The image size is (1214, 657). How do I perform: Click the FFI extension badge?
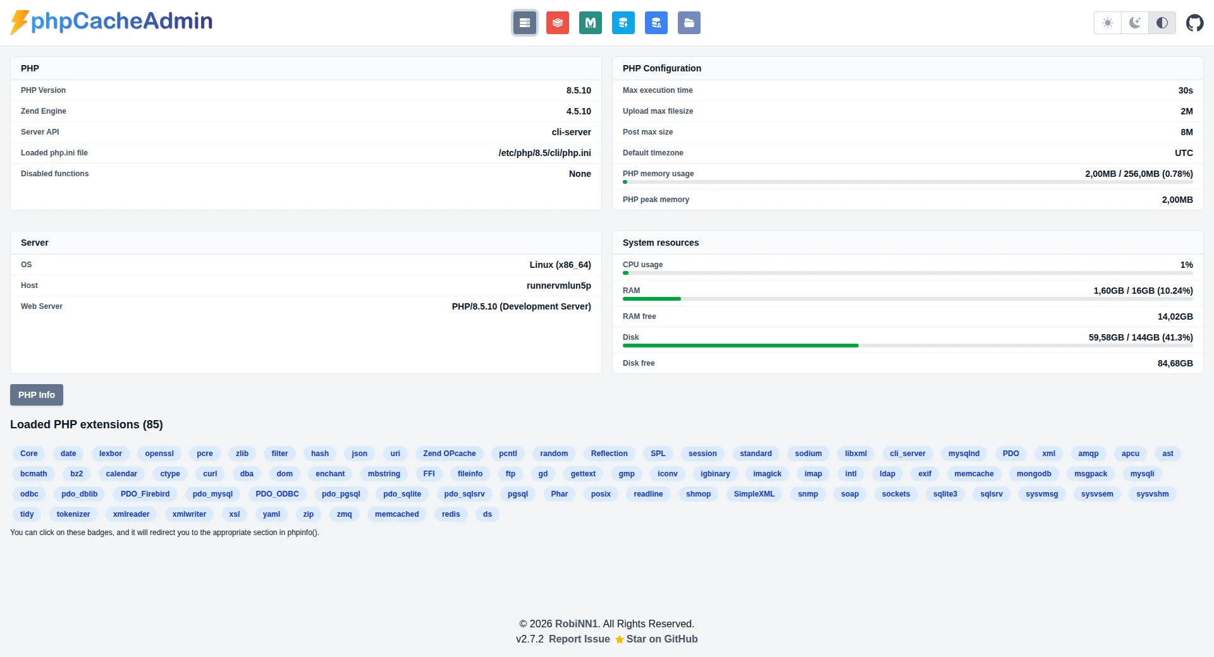tap(429, 474)
